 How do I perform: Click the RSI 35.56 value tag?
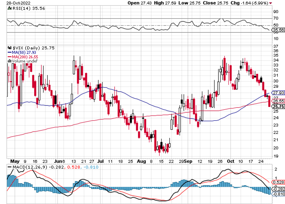coord(278,30)
